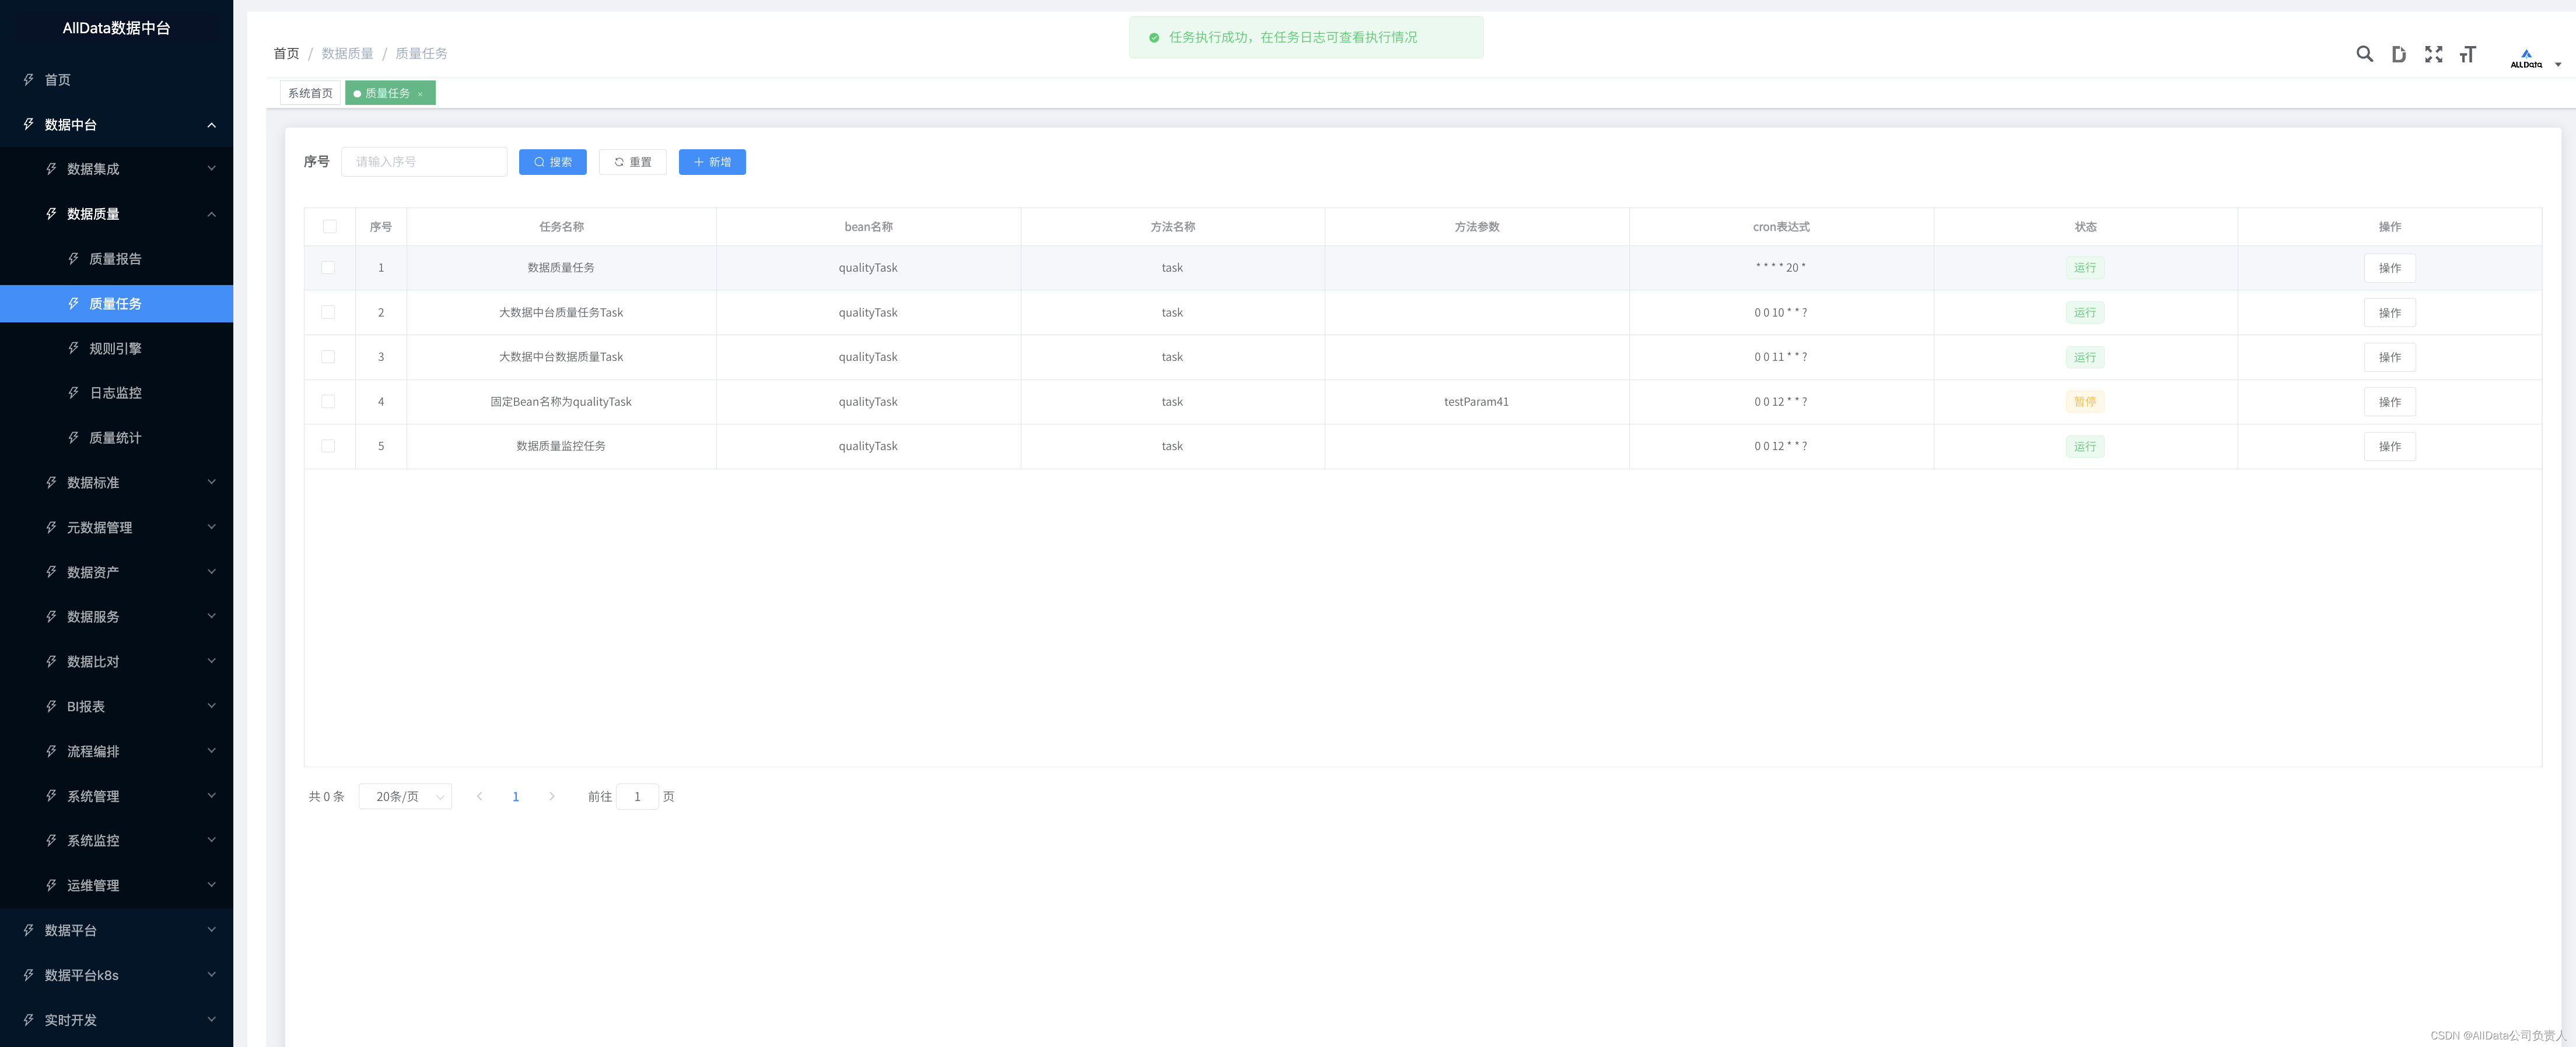Open 操作 menu for 数据质量监控任务 row
The image size is (2576, 1047).
coord(2389,447)
